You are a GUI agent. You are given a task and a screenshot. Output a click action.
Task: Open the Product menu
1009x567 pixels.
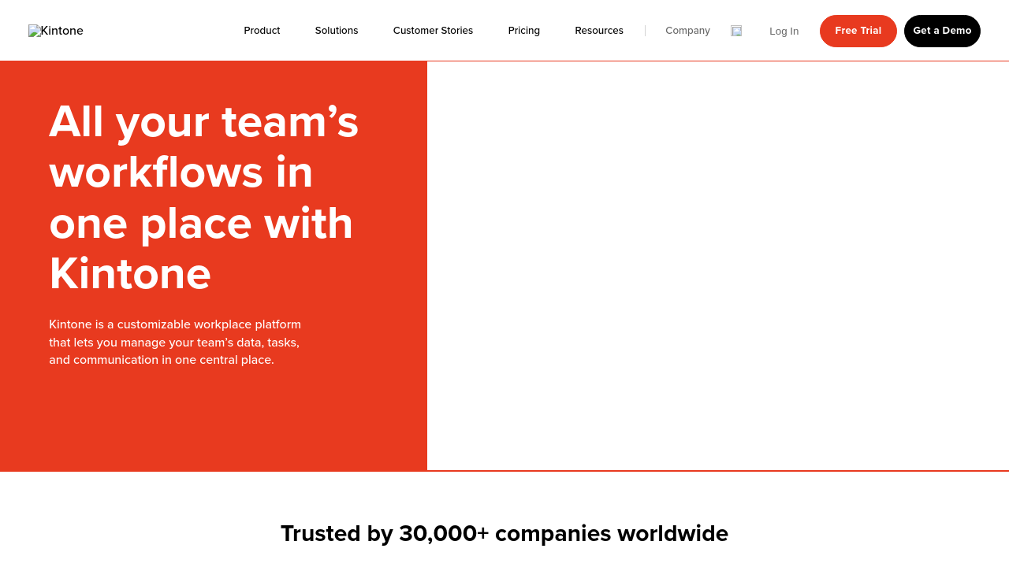tap(262, 31)
